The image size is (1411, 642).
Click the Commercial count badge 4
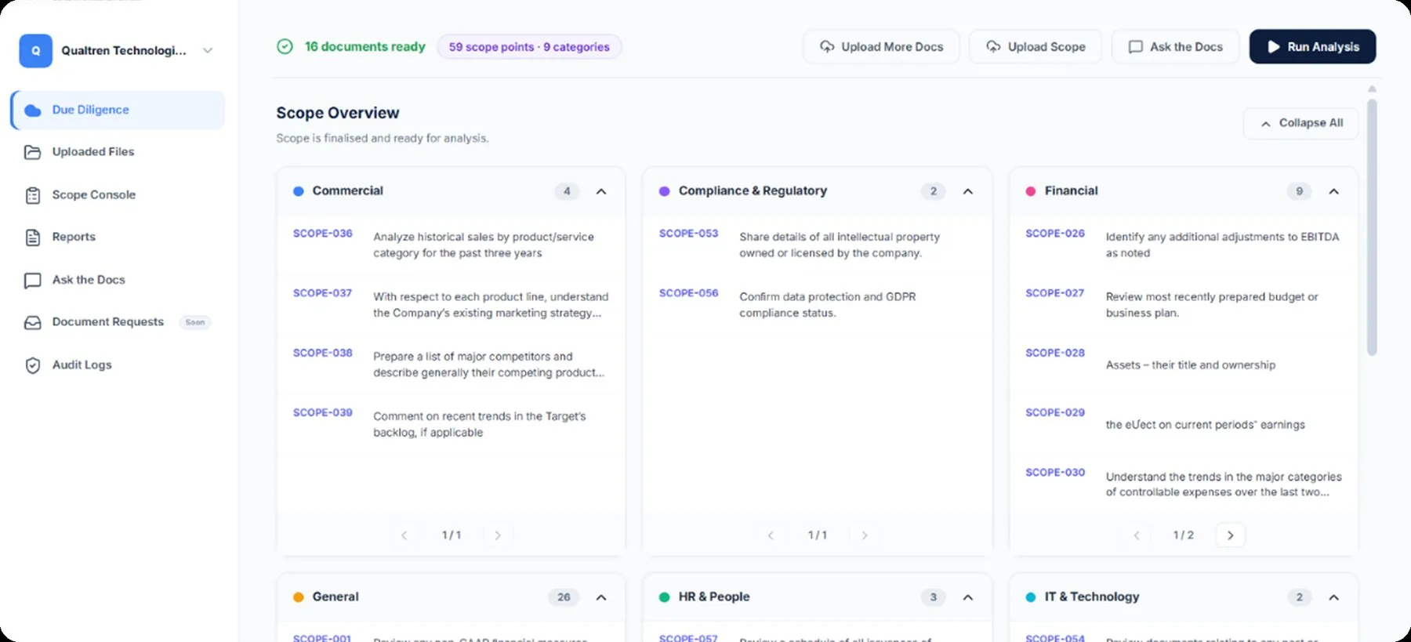(567, 191)
